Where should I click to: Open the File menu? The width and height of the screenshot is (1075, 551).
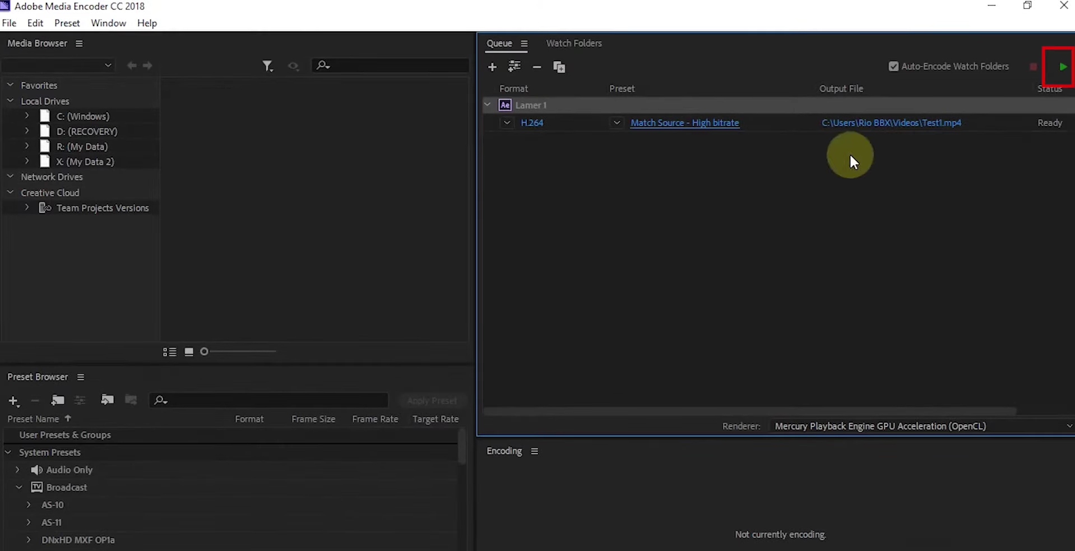tap(10, 23)
